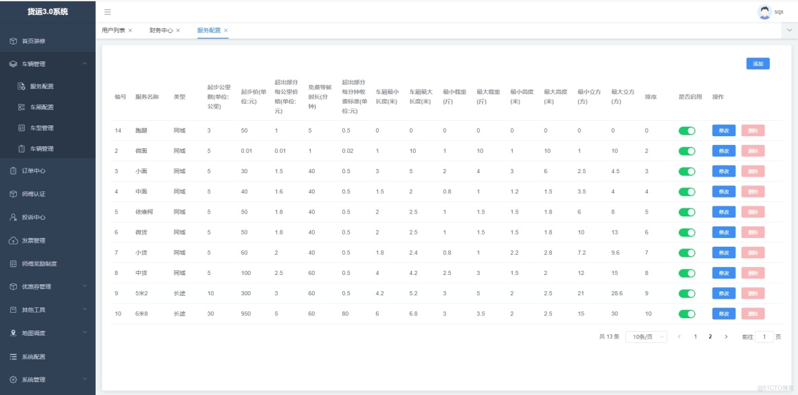Open 师傅认证 menu item
The height and width of the screenshot is (395, 798).
click(34, 194)
